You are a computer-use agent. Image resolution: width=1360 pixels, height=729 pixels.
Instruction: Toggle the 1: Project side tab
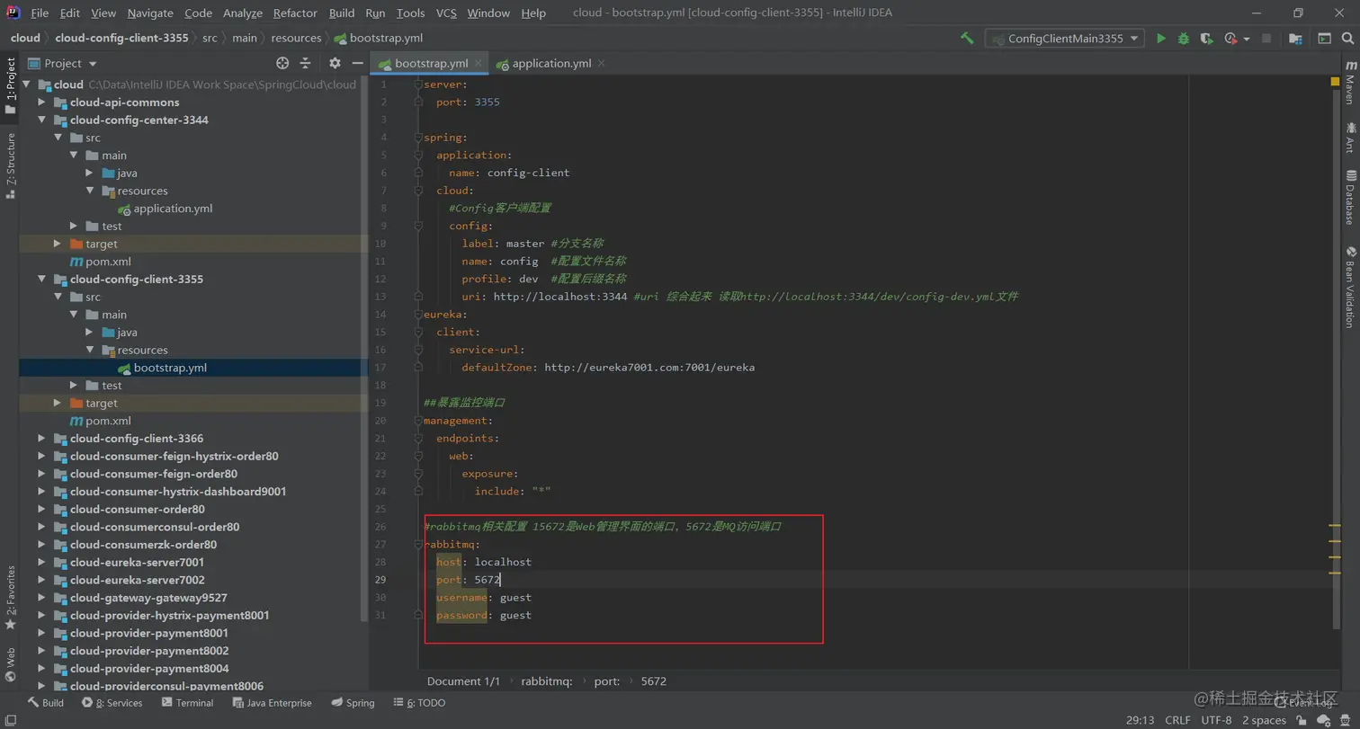tap(10, 85)
